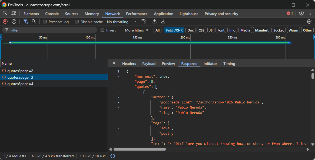Click the response scroll-down arrow
The image size is (315, 160).
click(313, 144)
